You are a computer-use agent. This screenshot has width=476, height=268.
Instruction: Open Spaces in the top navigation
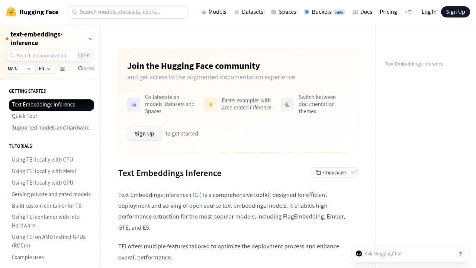[284, 12]
